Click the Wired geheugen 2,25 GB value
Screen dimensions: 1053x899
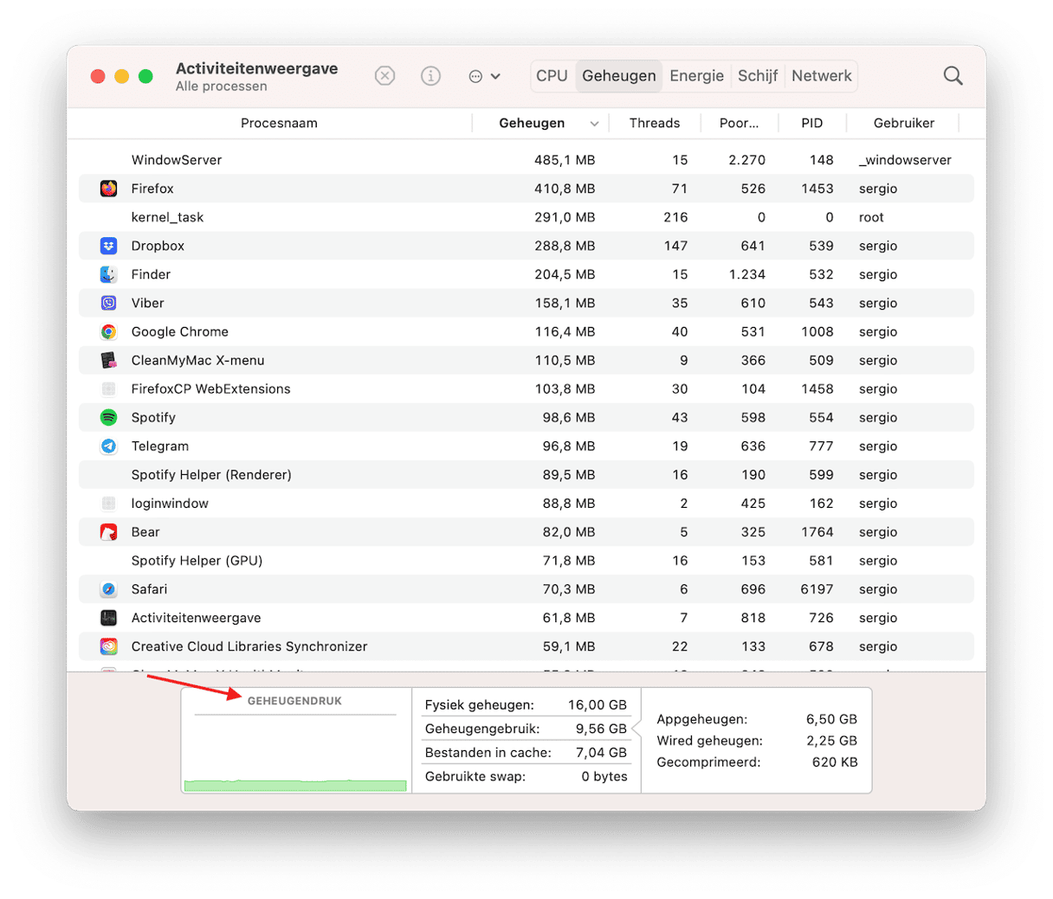[831, 741]
